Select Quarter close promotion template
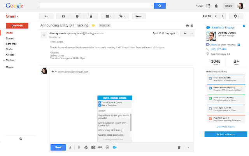Screen dimensions: 249x156 111,135
